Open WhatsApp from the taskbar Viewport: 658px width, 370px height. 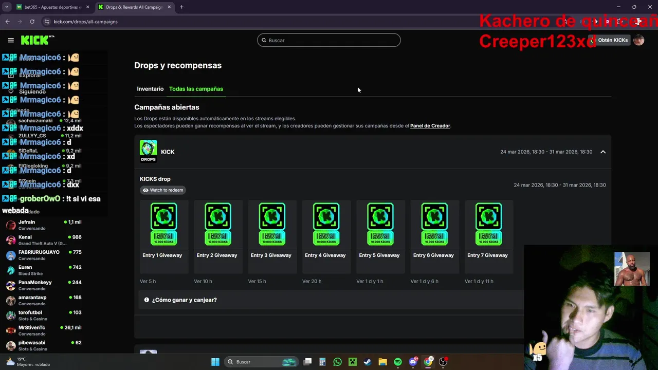coord(337,362)
